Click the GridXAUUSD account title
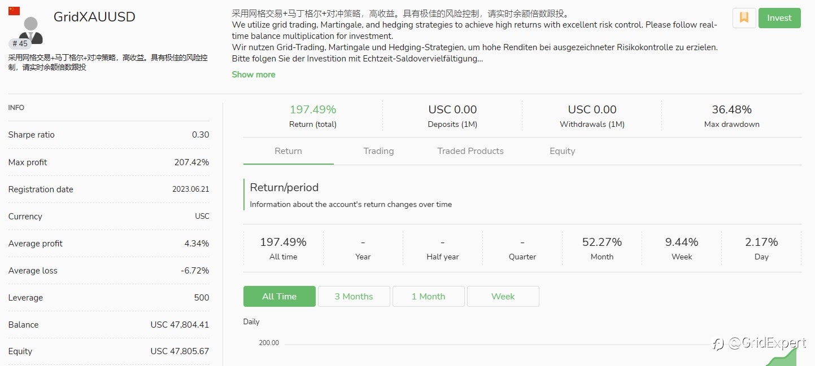The height and width of the screenshot is (366, 815). (94, 17)
